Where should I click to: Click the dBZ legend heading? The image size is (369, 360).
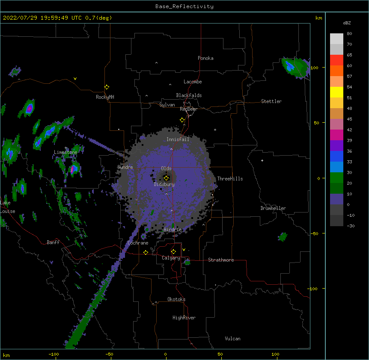[x=347, y=23]
